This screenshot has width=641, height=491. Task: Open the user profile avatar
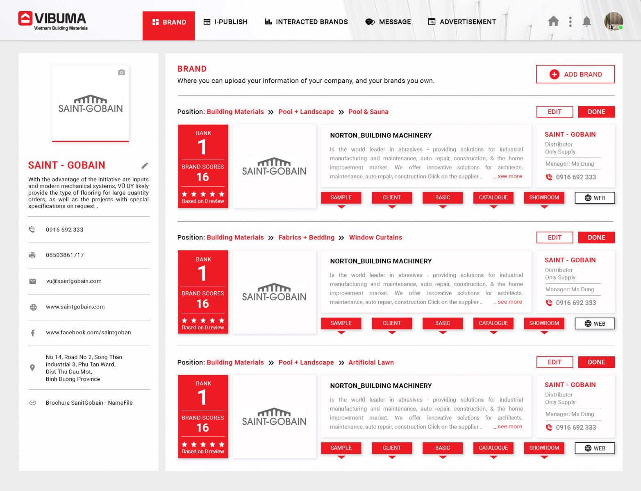[614, 21]
